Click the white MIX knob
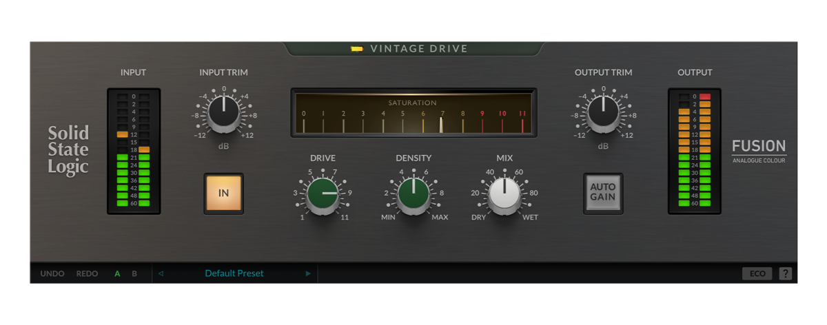 coord(504,195)
